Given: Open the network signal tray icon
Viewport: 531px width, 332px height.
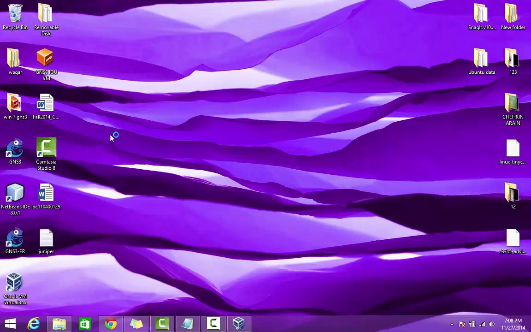Looking at the screenshot, I should [x=482, y=324].
